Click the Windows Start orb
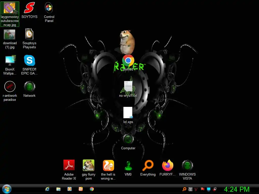 [7, 189]
